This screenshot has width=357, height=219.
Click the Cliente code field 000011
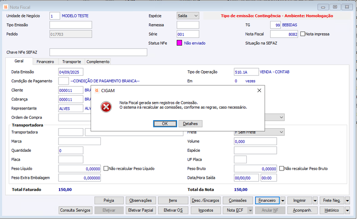(x=71, y=90)
